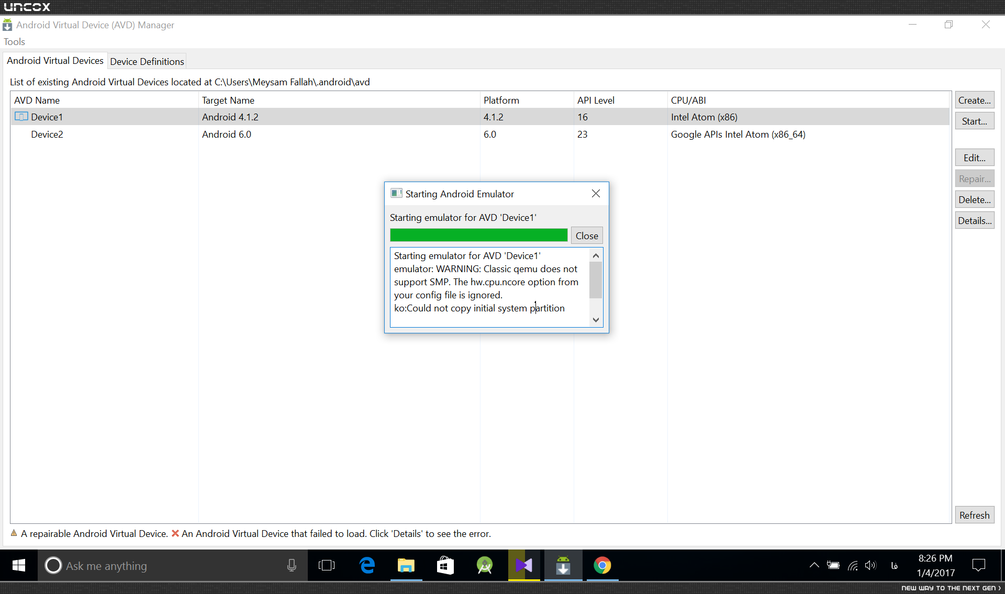Click inside the emulator log text area
The height and width of the screenshot is (594, 1005).
pos(489,287)
